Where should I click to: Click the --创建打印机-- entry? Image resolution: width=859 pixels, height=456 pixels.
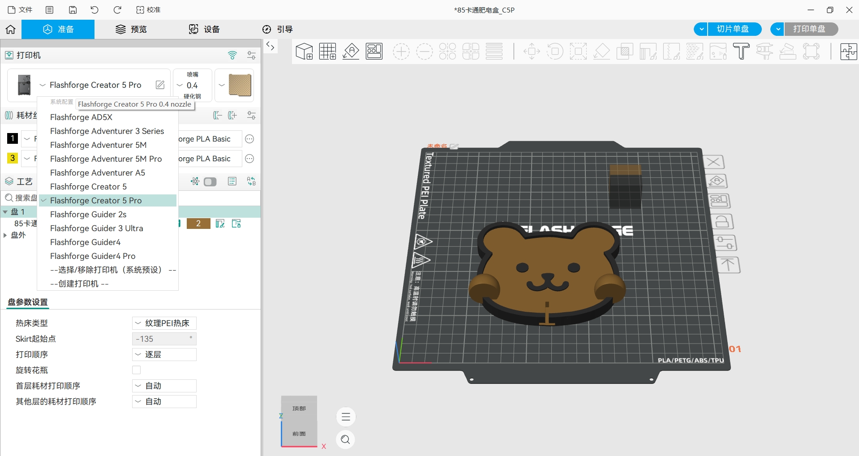tap(107, 284)
